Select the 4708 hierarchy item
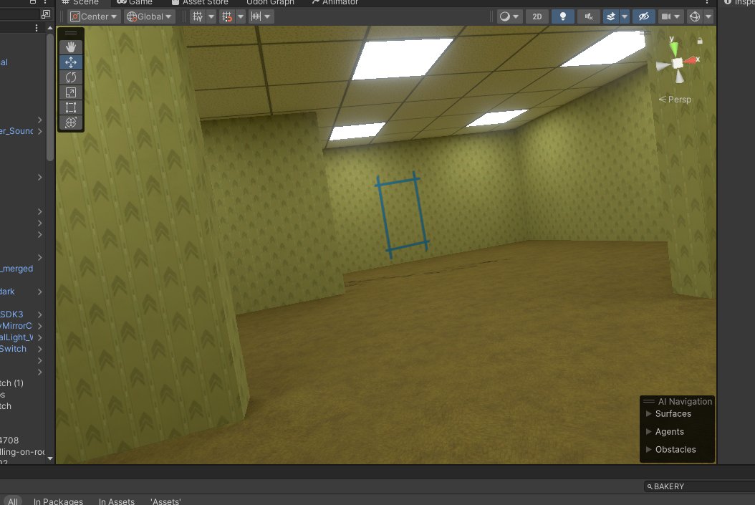The height and width of the screenshot is (505, 755). [9, 441]
